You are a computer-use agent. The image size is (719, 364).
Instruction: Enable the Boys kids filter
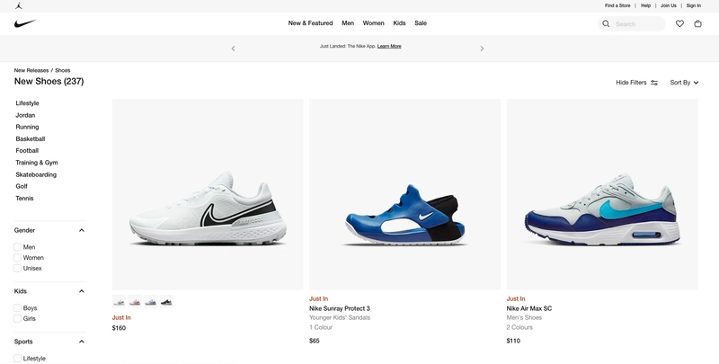pyautogui.click(x=17, y=307)
